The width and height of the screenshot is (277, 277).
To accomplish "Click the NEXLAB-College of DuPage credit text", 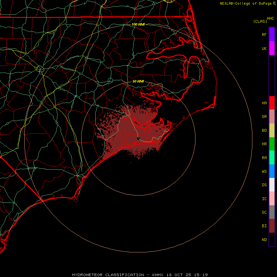I will 246,3.
